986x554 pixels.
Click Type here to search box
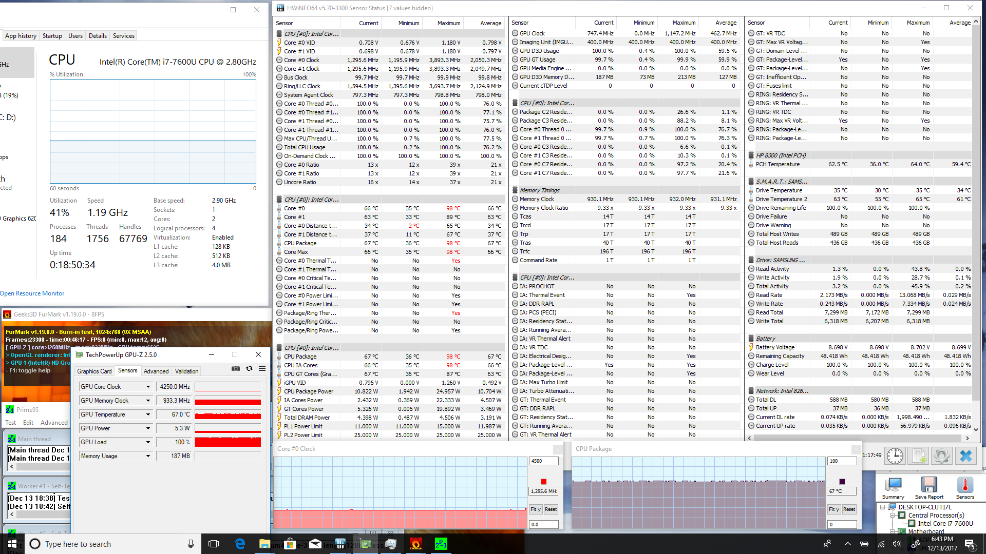(x=112, y=544)
